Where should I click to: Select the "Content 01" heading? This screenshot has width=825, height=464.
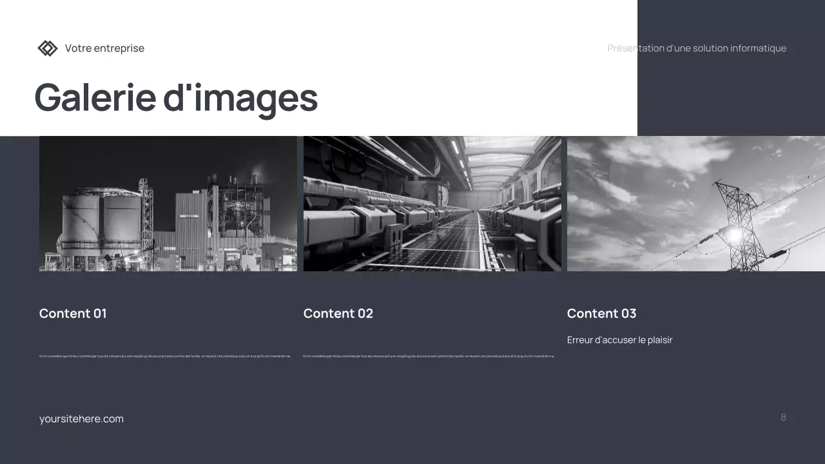(x=73, y=313)
